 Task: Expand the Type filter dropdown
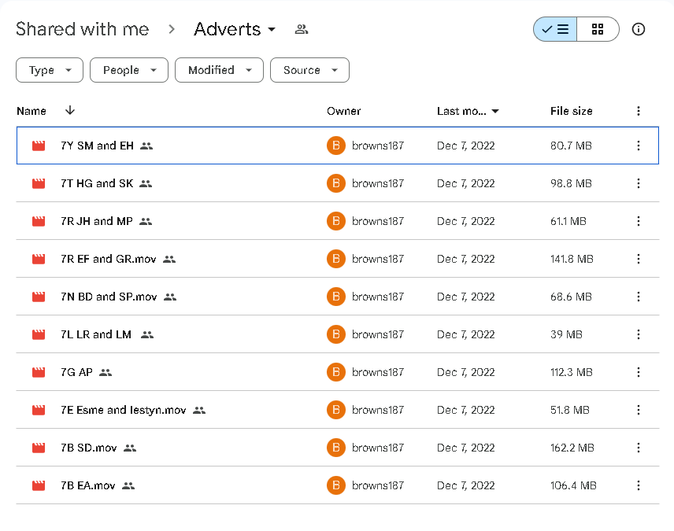click(x=50, y=70)
